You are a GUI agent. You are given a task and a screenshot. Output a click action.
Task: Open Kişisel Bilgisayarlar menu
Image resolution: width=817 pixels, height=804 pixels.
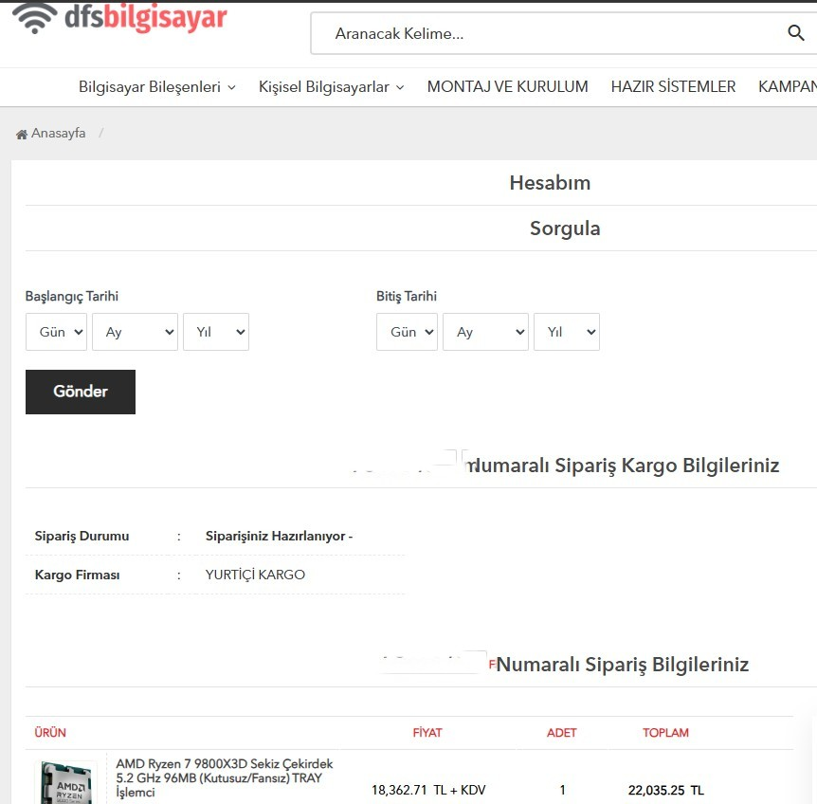332,87
